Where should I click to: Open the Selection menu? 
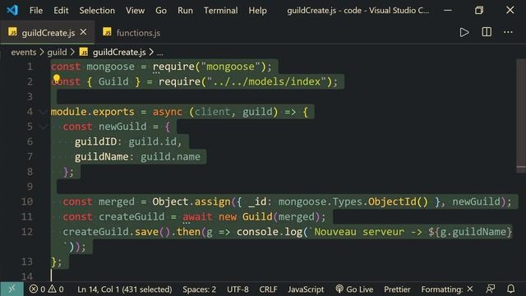tap(97, 11)
